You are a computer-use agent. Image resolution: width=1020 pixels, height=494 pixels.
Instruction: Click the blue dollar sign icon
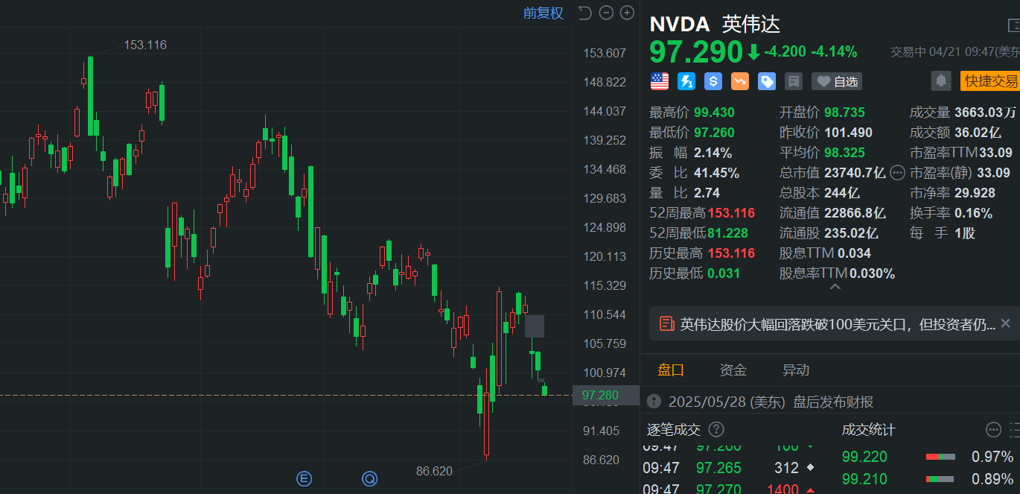713,81
